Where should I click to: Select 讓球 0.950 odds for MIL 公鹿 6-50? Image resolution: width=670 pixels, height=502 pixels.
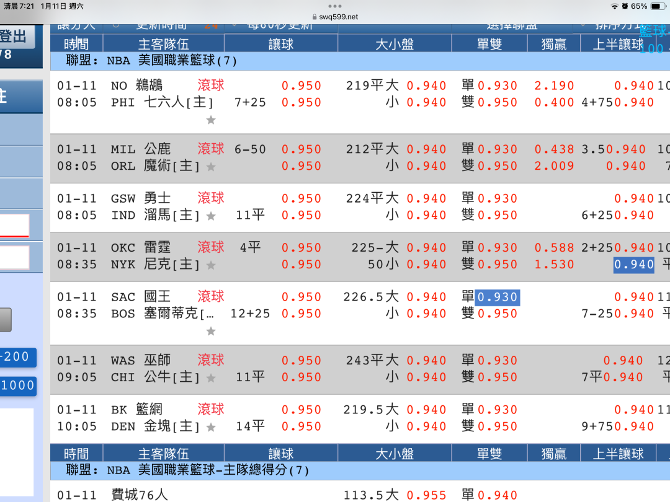tap(301, 149)
